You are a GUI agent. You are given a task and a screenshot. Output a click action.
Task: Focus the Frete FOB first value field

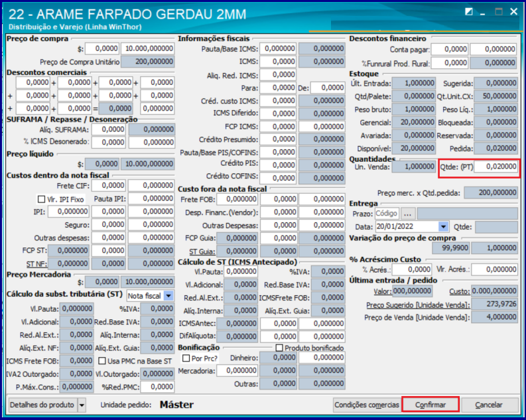tap(237, 199)
